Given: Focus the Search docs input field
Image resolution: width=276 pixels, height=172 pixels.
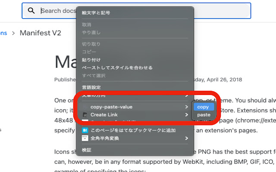Looking at the screenshot, I should (136, 11).
